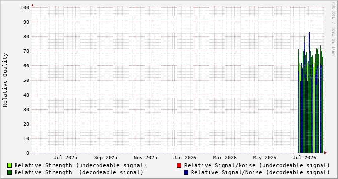Click the Mar 2026 x-axis label
Image resolution: width=338 pixels, height=179 pixels.
[225, 158]
